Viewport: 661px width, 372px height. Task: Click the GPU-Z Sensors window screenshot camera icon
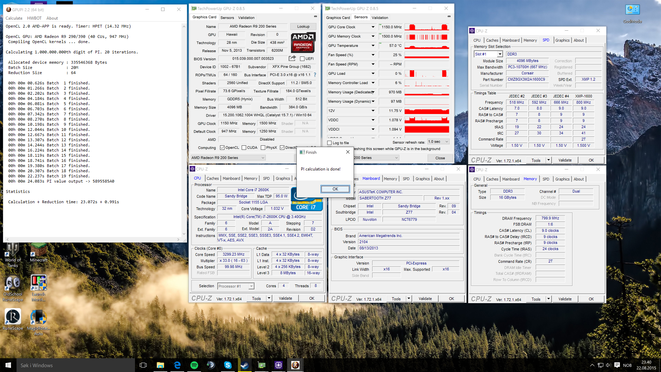click(449, 17)
